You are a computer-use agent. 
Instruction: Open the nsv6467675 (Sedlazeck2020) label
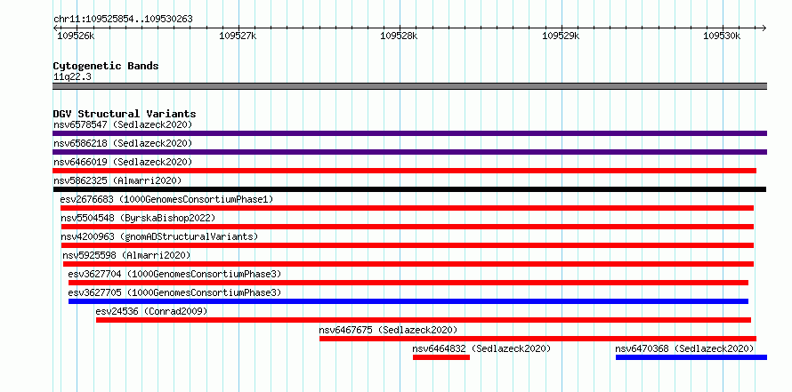point(388,330)
